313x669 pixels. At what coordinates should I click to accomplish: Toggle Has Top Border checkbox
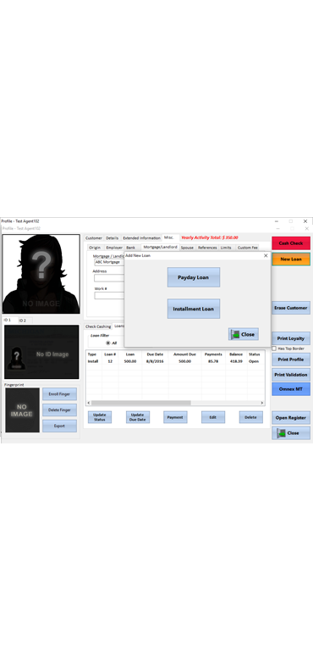[274, 348]
